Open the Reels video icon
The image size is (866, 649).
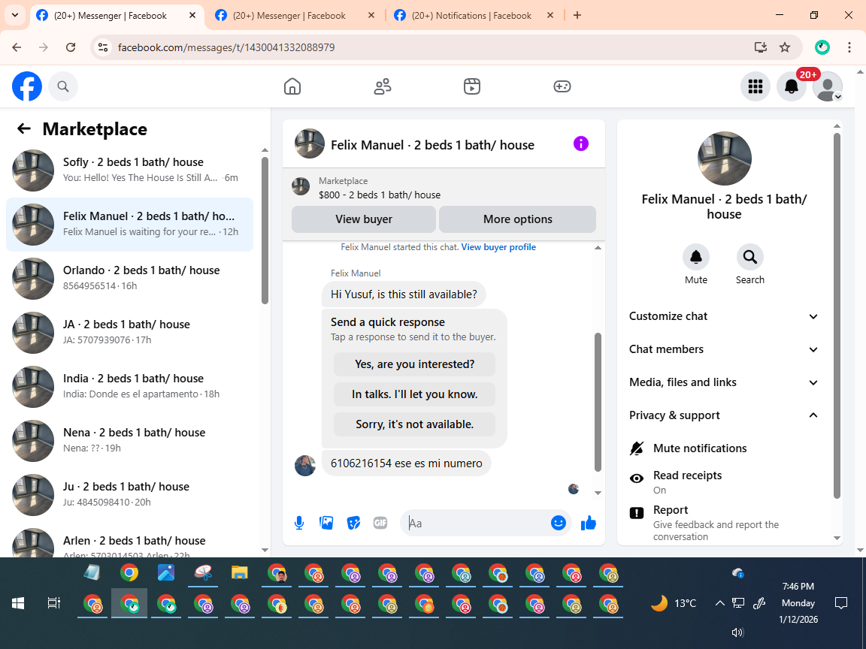tap(471, 86)
